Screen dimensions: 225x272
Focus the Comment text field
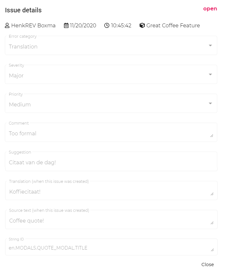[x=107, y=133]
